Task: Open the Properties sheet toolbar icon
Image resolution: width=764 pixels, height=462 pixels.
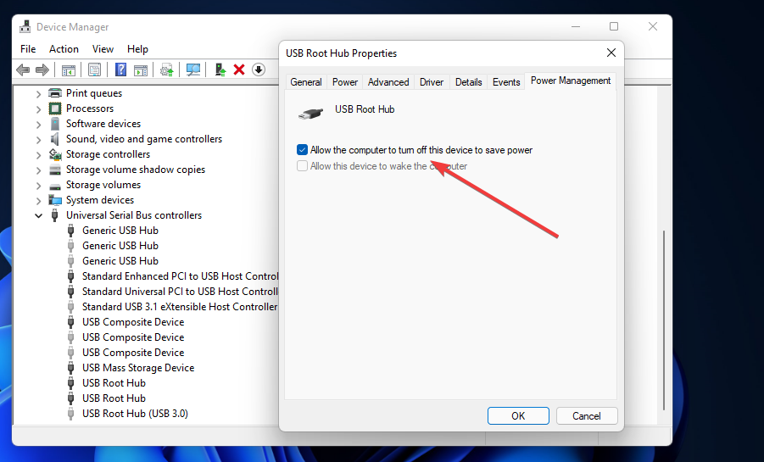Action: coord(94,70)
